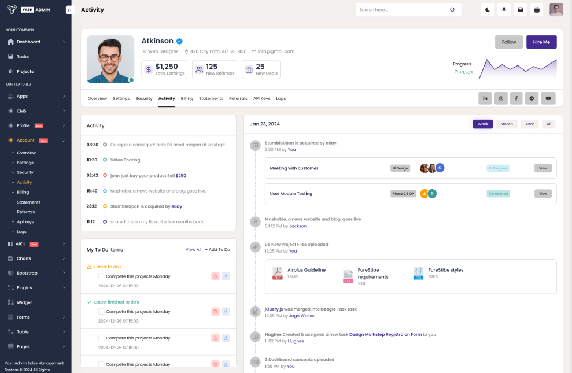This screenshot has height=373, width=572.
Task: Expand the CMS sidebar menu
Action: pyautogui.click(x=64, y=111)
